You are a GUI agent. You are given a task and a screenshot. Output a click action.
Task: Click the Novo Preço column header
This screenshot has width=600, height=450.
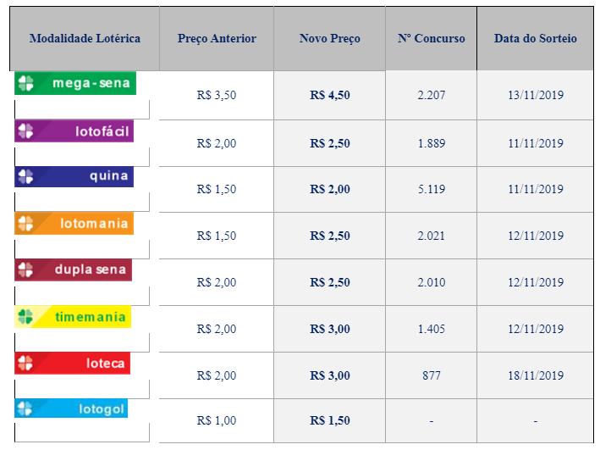[x=329, y=39]
